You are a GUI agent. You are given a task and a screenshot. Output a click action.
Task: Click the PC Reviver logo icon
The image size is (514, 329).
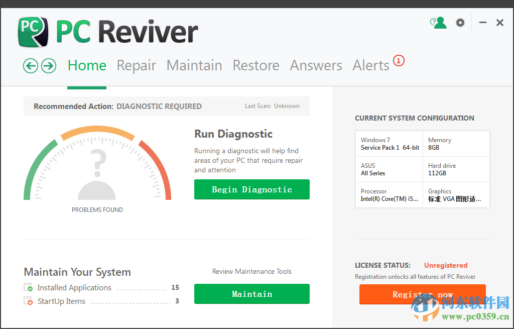click(32, 32)
